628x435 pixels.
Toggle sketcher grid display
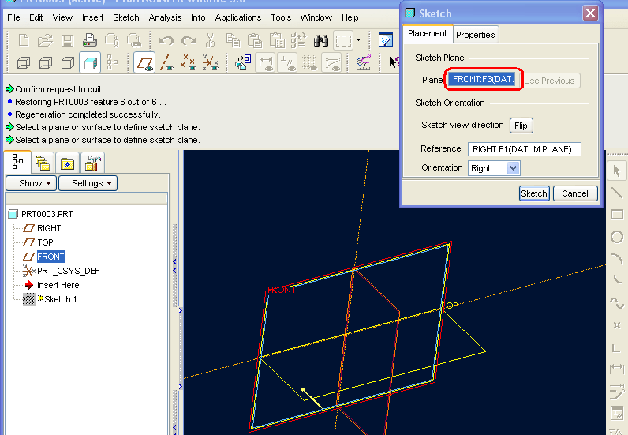pos(309,63)
